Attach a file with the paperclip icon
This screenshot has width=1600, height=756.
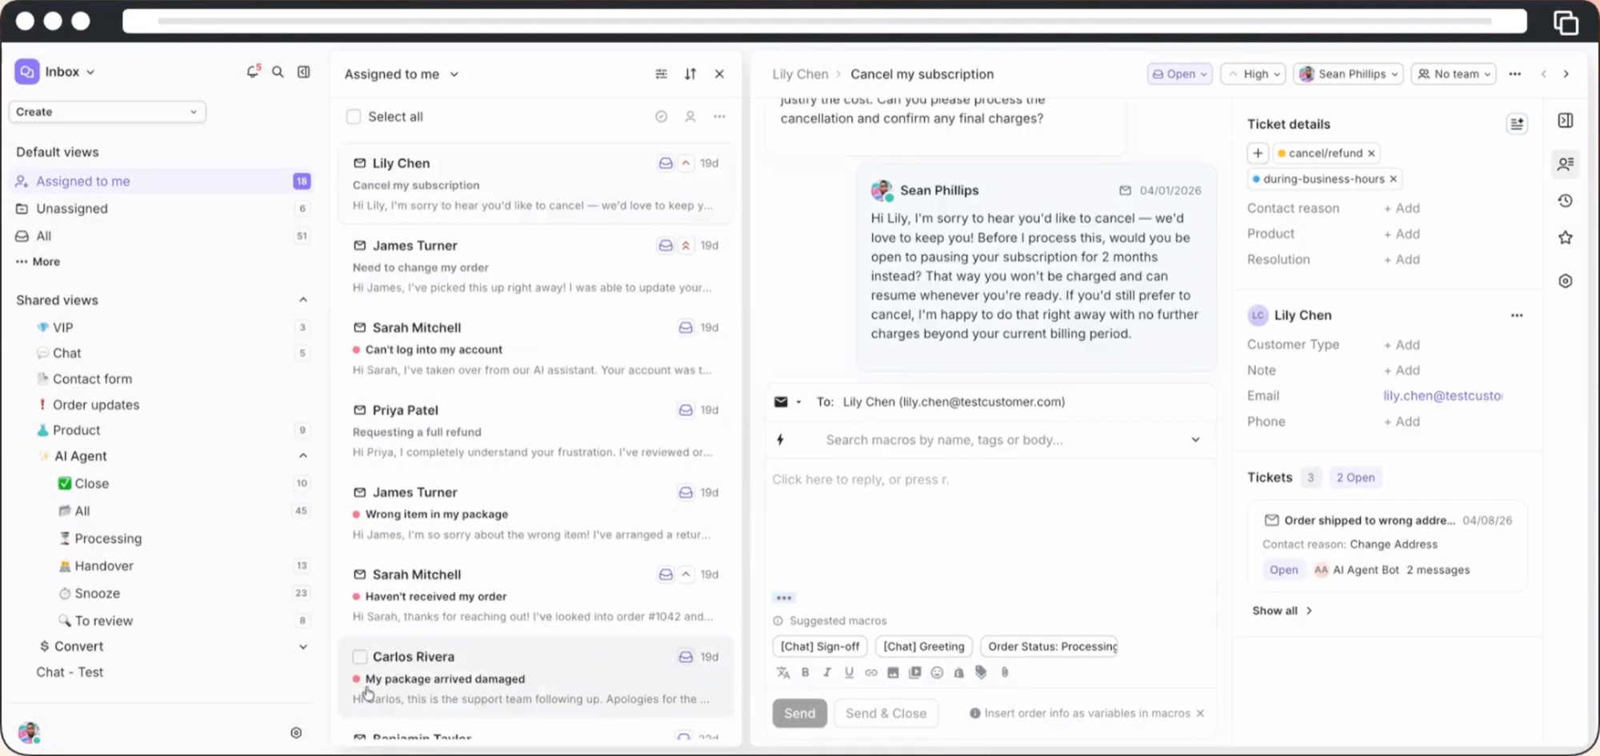[x=1005, y=673]
